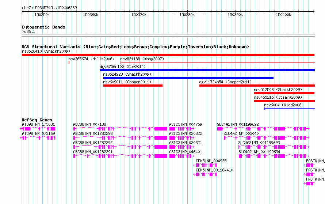Click the DGV Structural Variants track title
This screenshot has height=204, width=325.
point(135,47)
